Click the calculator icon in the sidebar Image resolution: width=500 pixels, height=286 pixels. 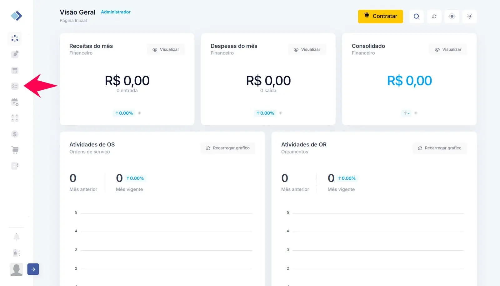point(15,70)
